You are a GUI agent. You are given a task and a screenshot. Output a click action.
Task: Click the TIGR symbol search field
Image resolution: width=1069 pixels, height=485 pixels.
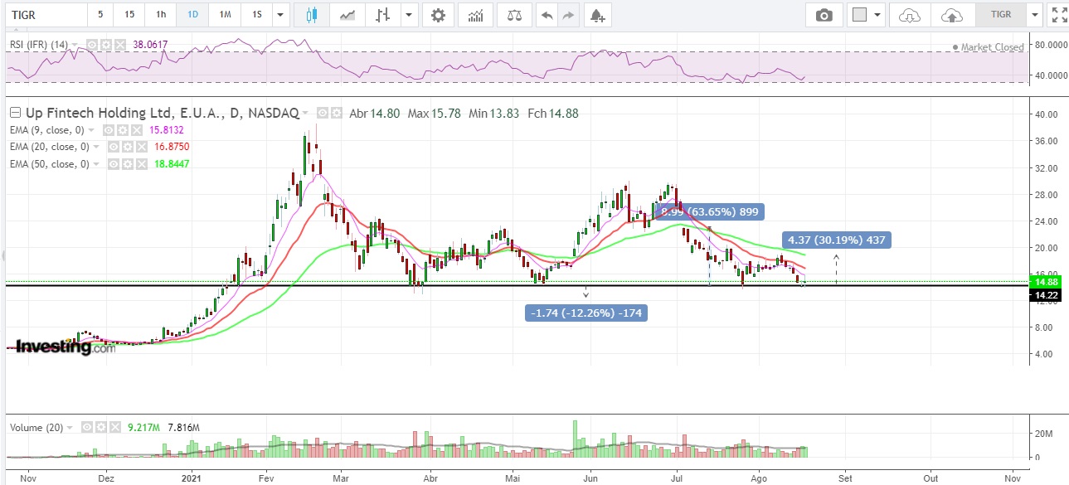(45, 15)
